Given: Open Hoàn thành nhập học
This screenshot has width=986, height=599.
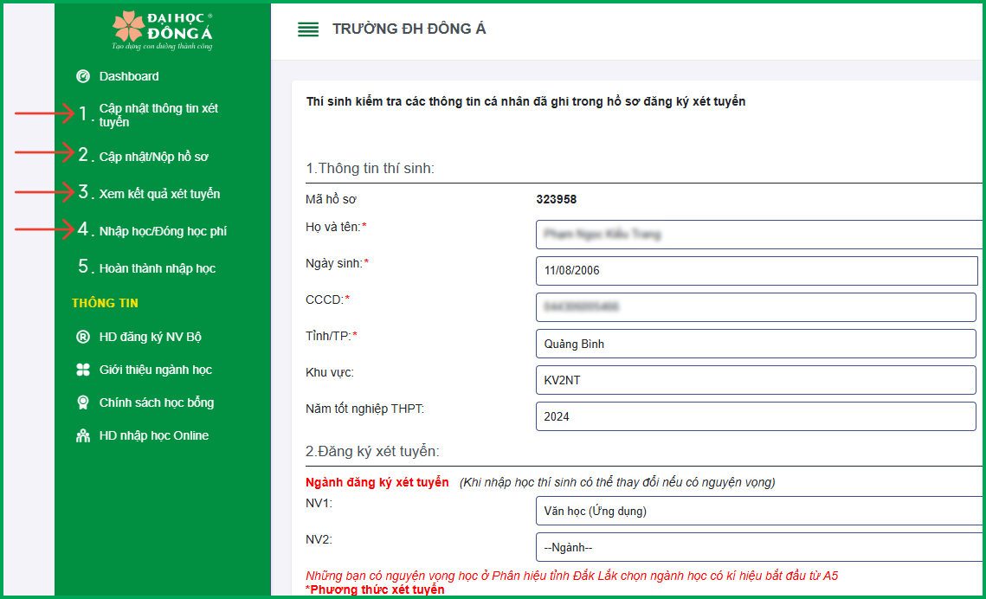Looking at the screenshot, I should coord(158,268).
